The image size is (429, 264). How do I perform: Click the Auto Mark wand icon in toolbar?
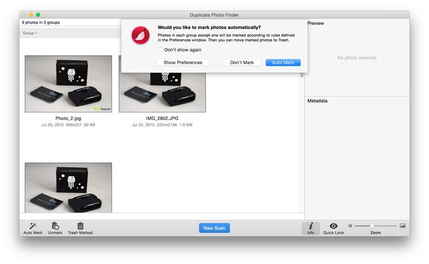tap(33, 226)
